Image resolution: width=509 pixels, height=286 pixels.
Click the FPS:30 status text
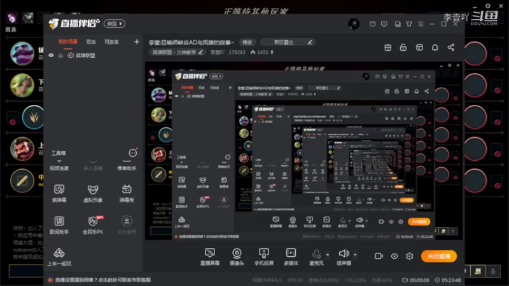point(295,280)
